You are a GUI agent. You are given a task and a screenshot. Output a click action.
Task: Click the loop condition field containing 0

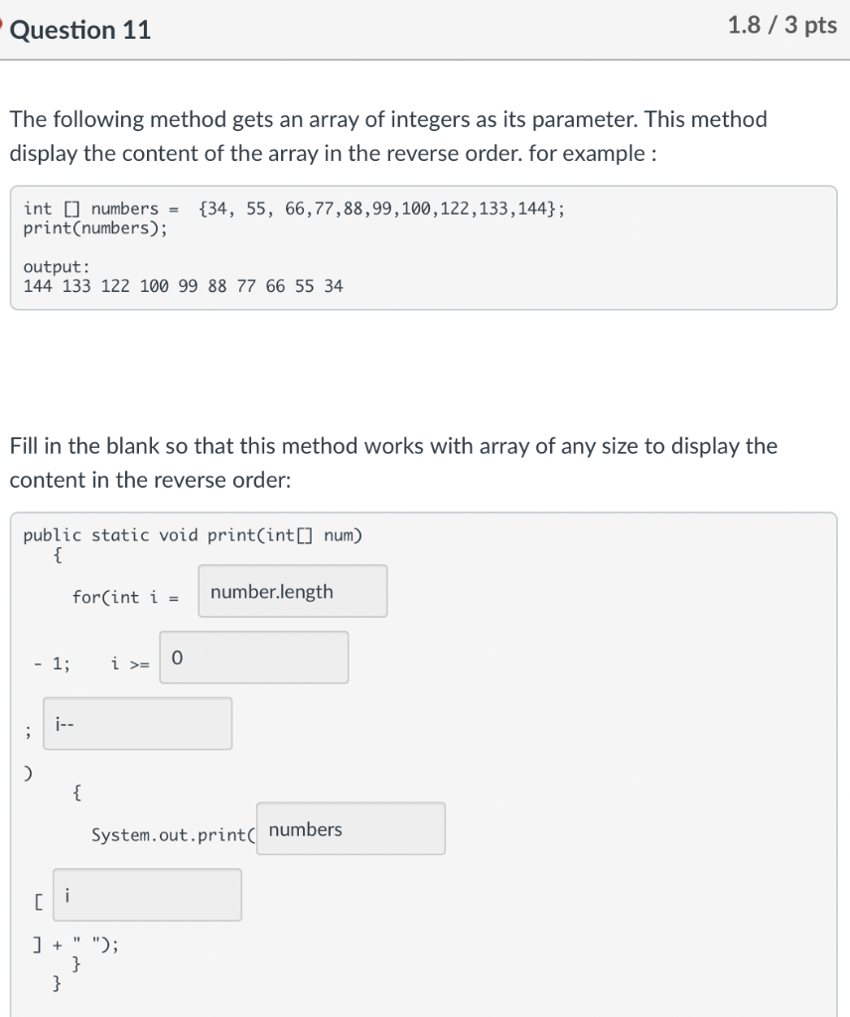(253, 657)
